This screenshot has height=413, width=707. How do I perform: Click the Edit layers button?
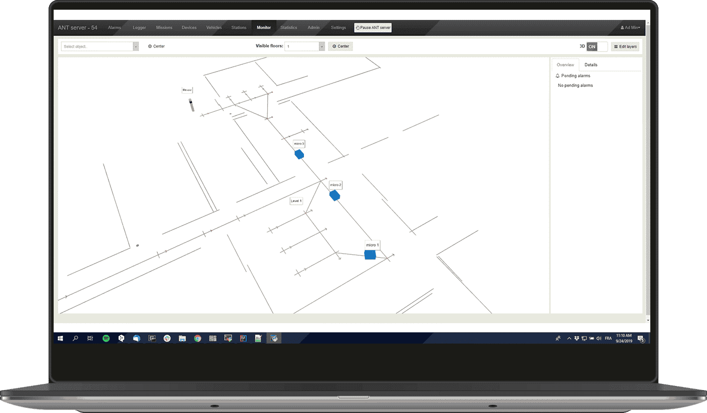(625, 46)
